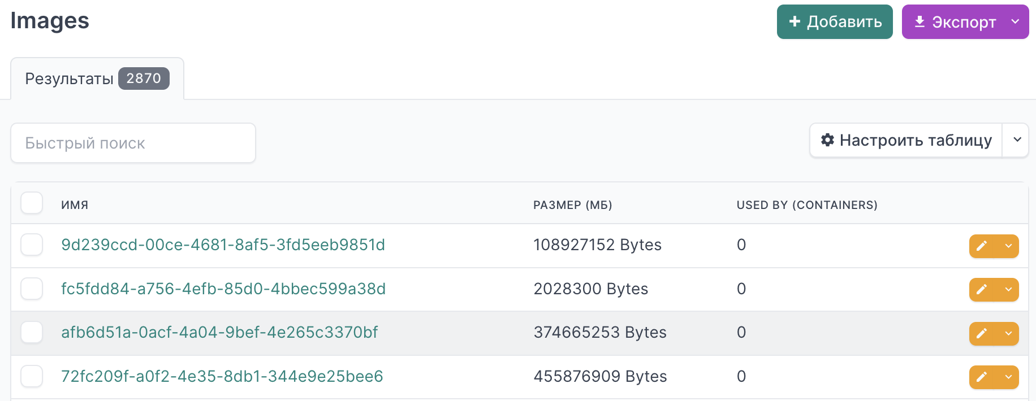Tick the checkbox for image 72fc209f

(x=32, y=376)
